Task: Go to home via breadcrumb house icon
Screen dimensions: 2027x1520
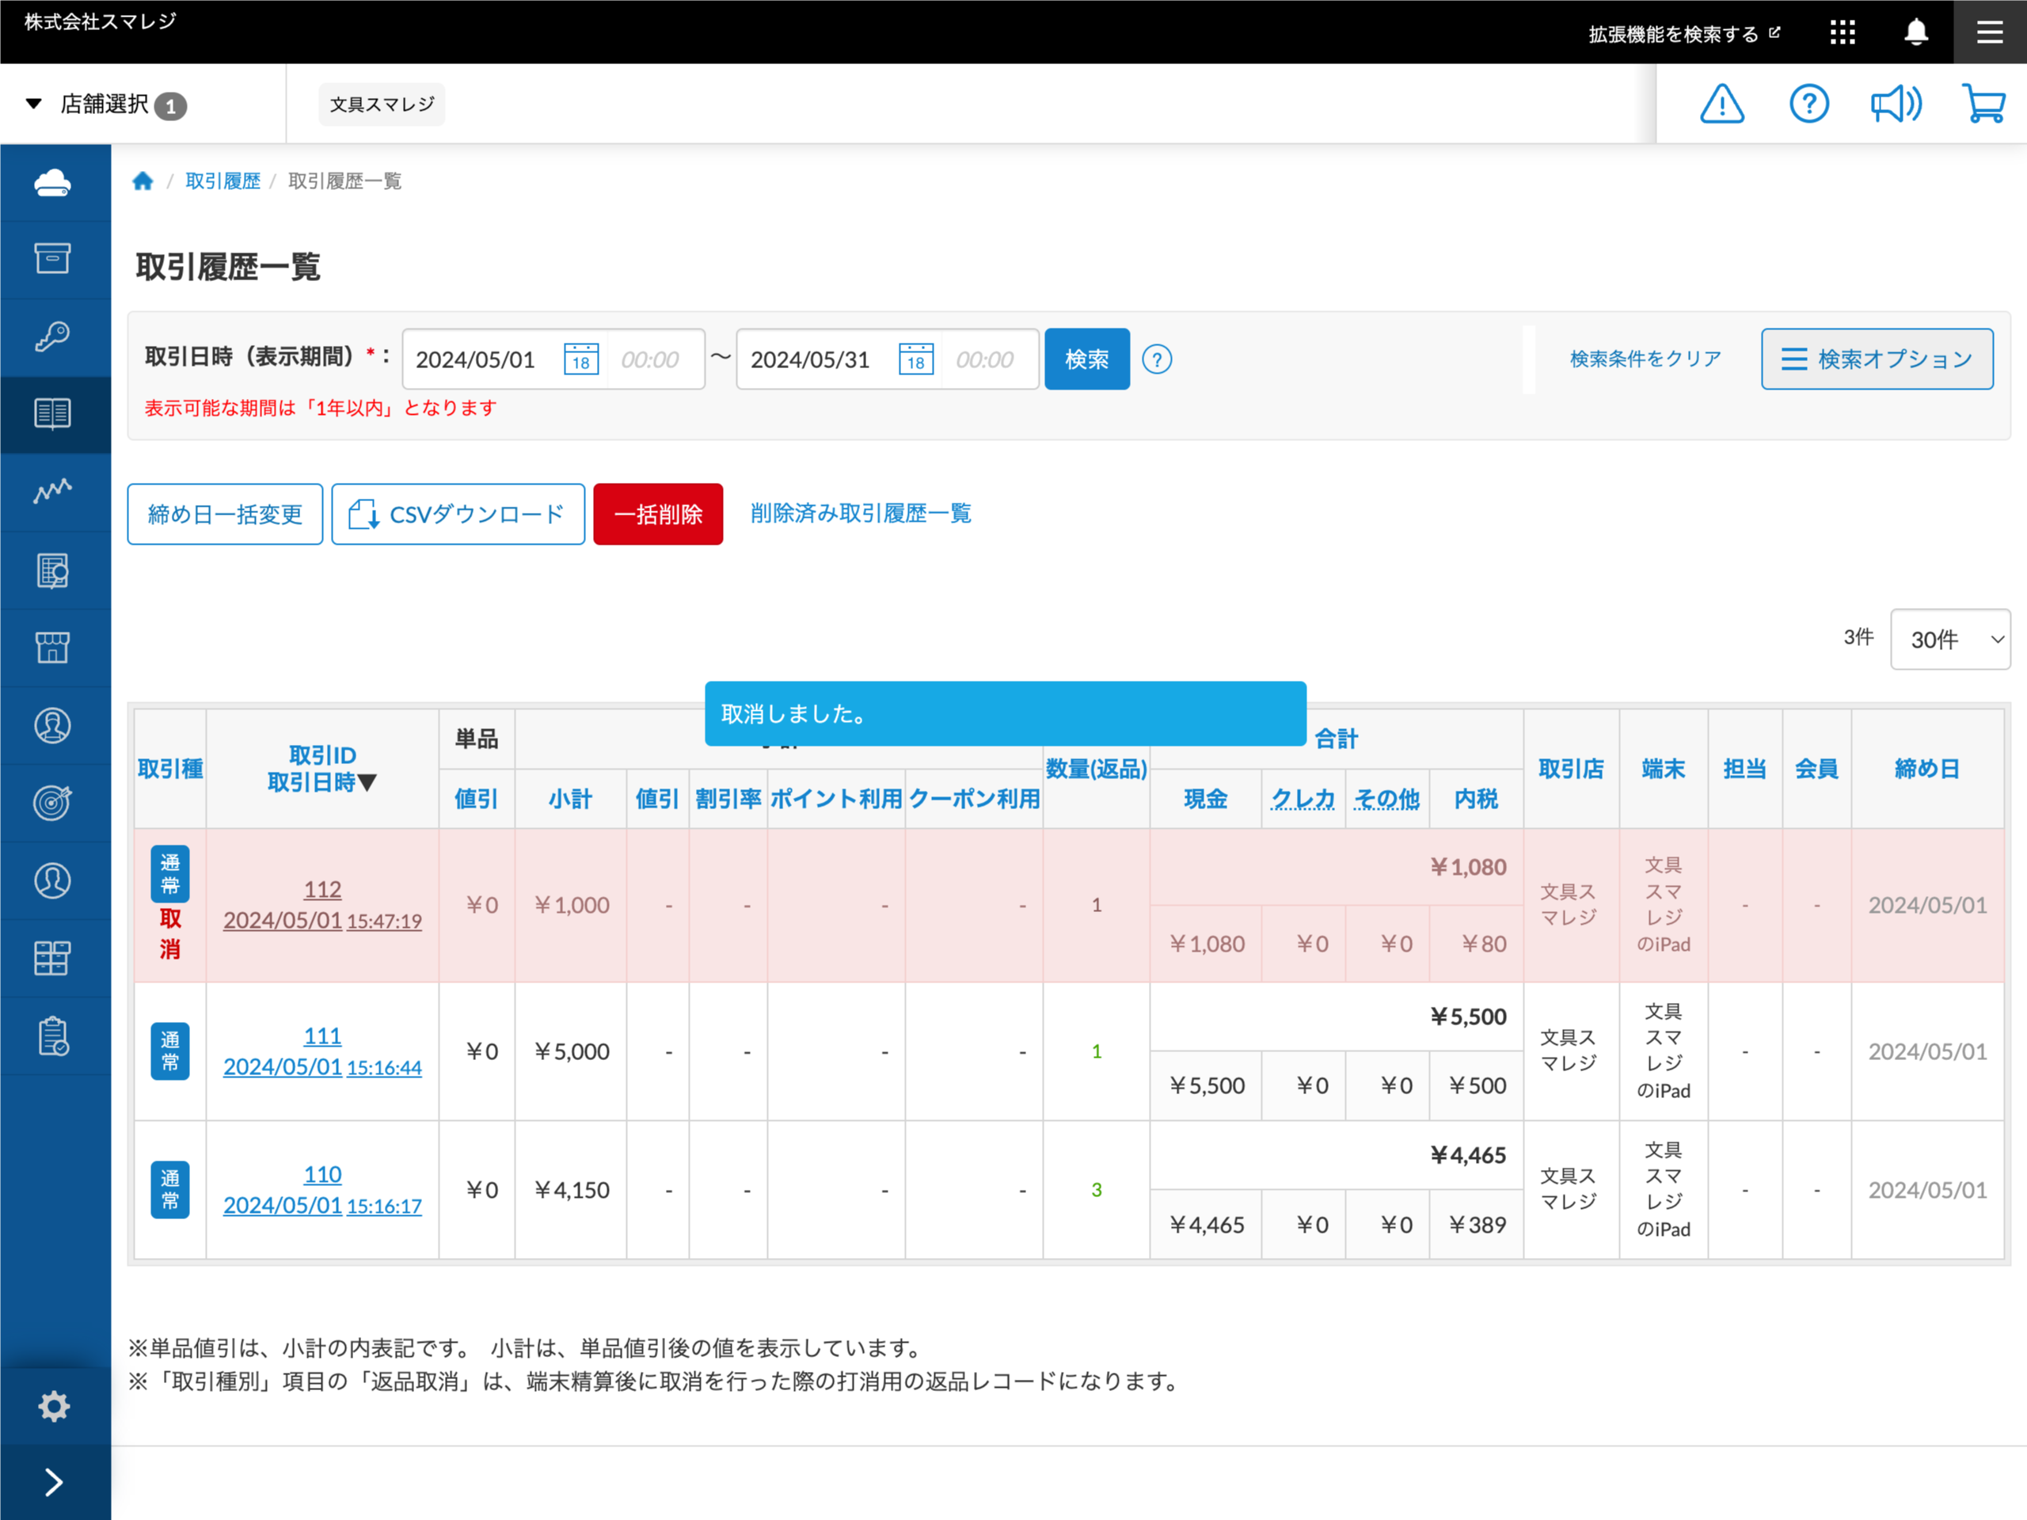Action: 143,180
